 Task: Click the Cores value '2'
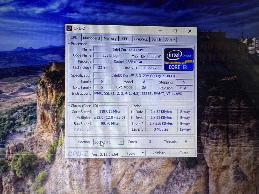[150, 141]
